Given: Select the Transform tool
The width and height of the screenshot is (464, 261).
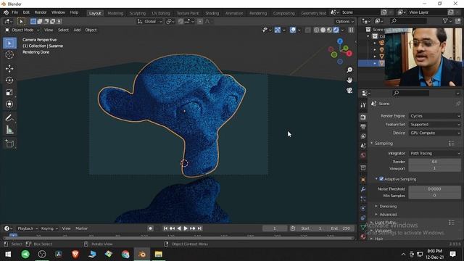Looking at the screenshot, I should 9,104.
